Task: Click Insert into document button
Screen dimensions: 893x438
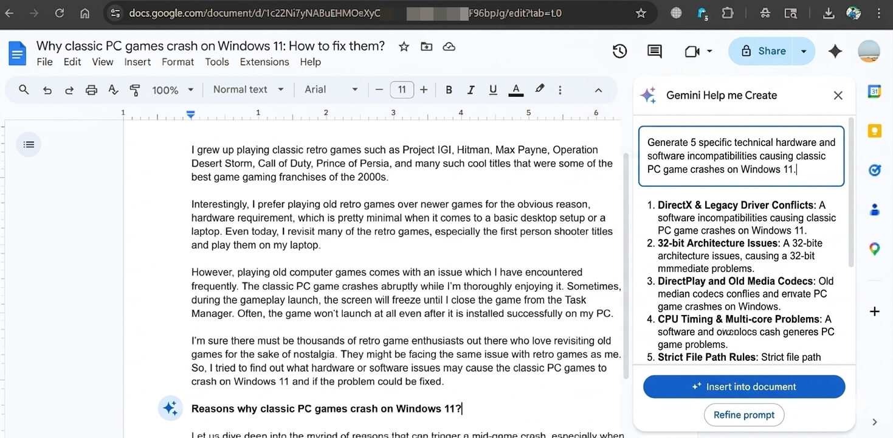Action: (x=743, y=386)
